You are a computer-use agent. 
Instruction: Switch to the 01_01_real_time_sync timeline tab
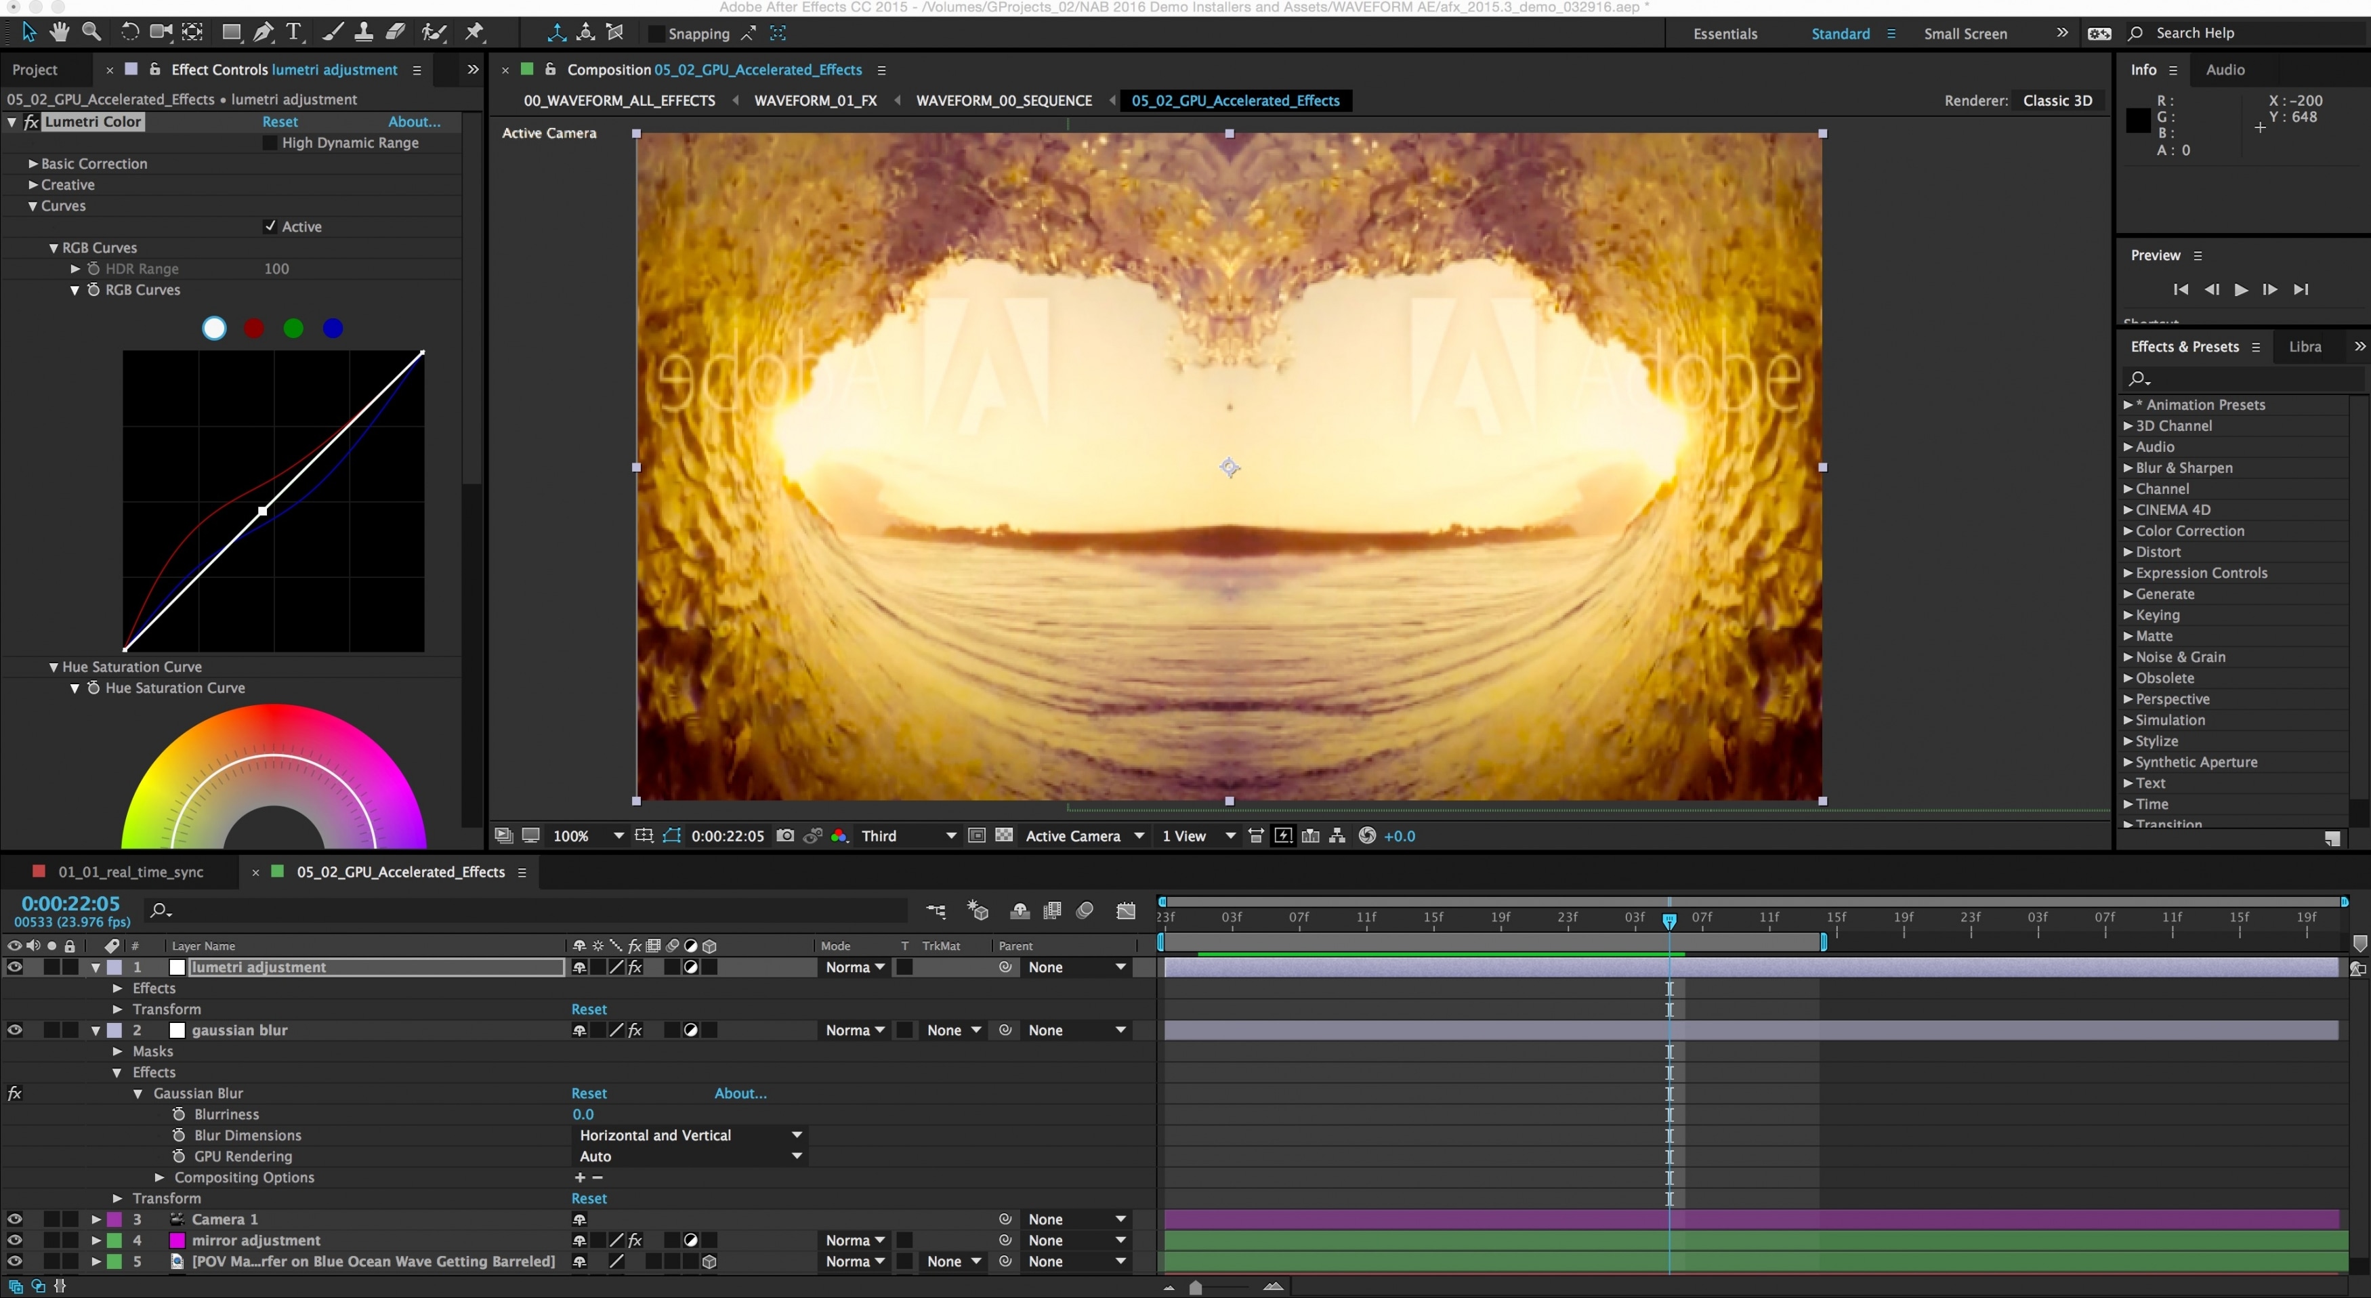131,872
